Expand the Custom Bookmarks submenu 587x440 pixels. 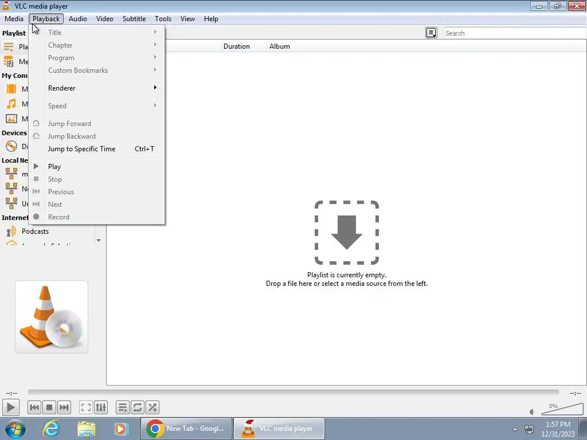coord(97,70)
